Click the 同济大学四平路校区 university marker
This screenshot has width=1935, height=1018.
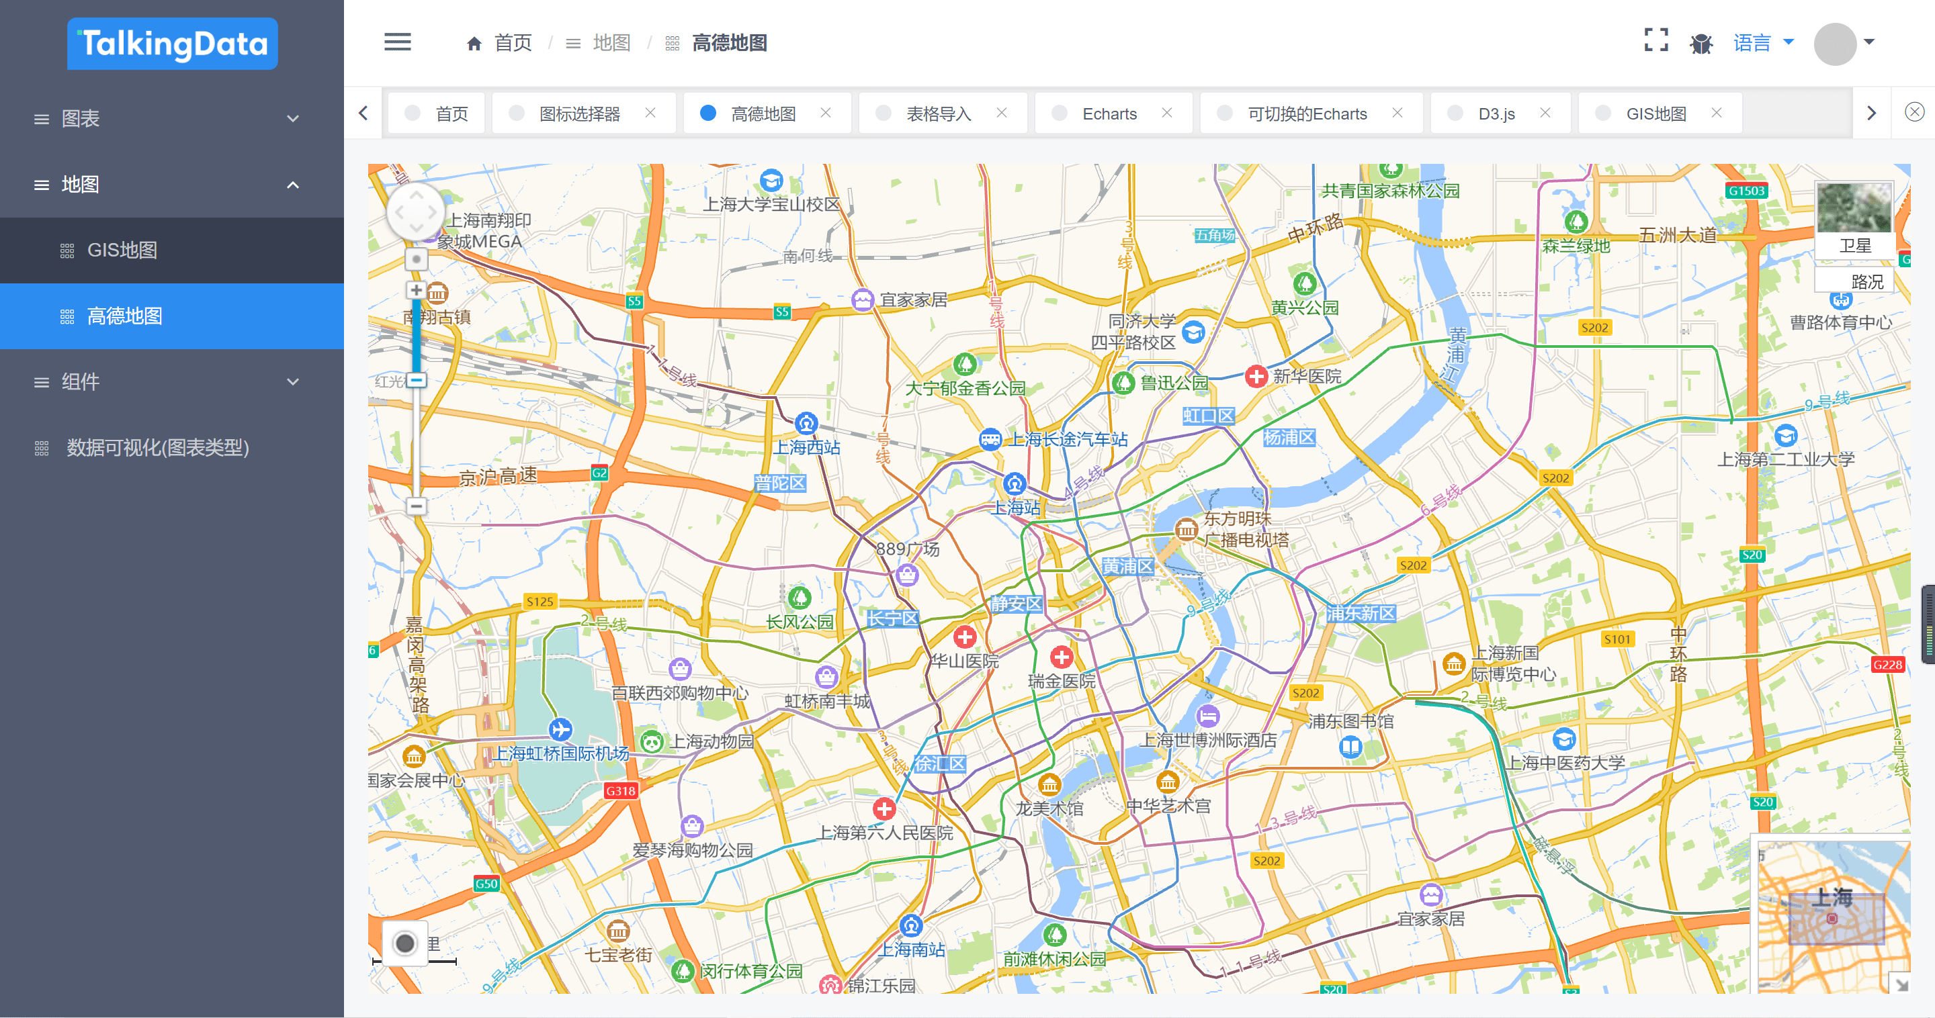[1194, 331]
